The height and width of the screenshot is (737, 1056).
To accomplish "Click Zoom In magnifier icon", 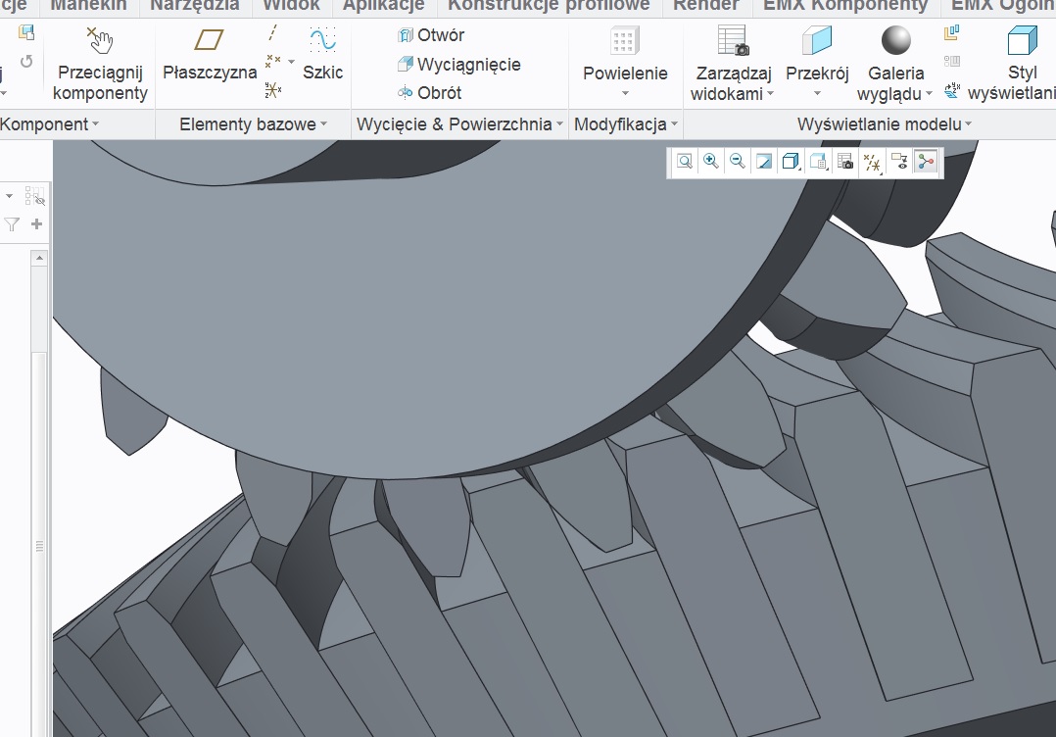I will point(710,162).
